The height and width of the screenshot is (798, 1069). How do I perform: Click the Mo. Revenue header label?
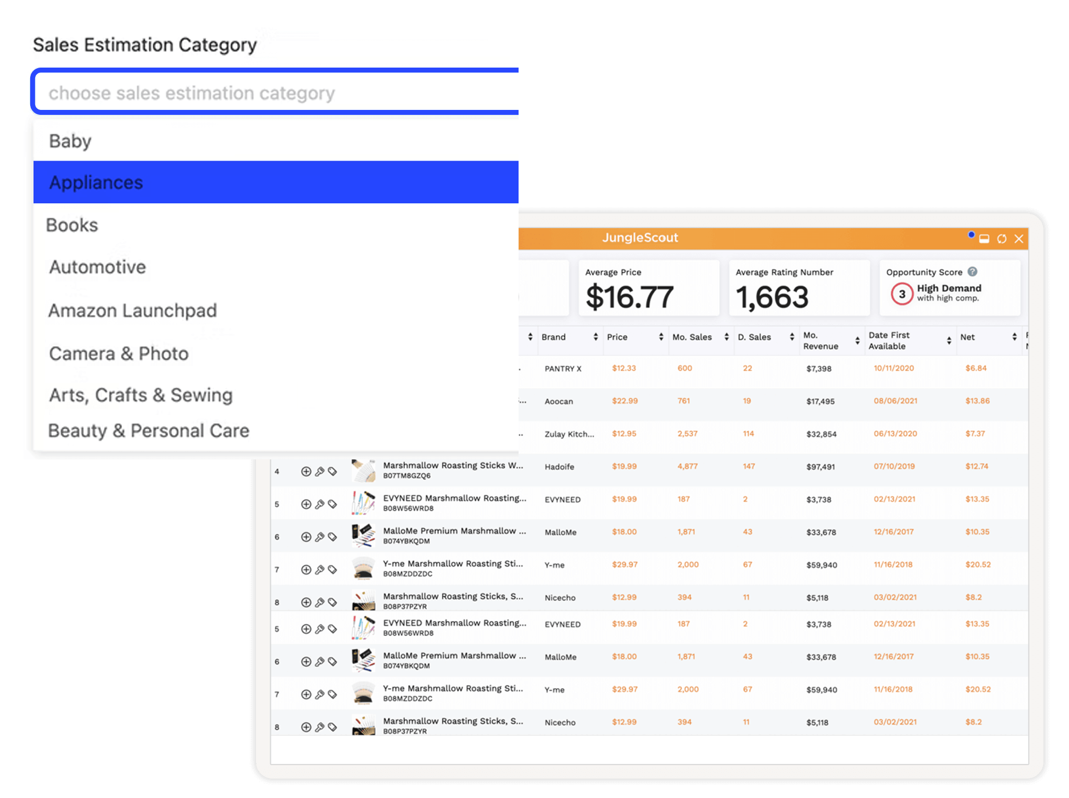(x=821, y=341)
